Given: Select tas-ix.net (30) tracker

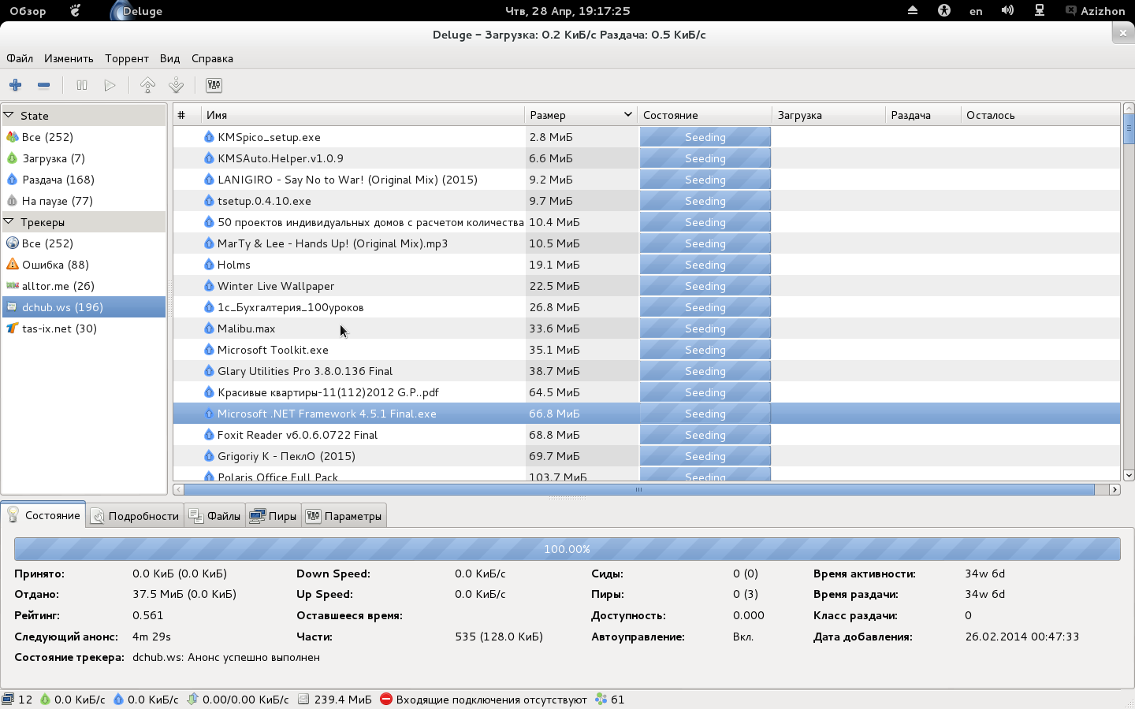Looking at the screenshot, I should click(84, 329).
